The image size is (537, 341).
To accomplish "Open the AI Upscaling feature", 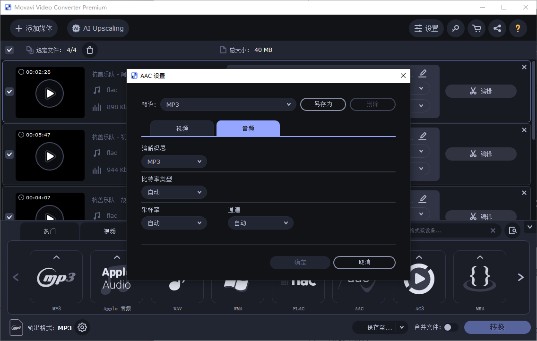I will pos(97,28).
